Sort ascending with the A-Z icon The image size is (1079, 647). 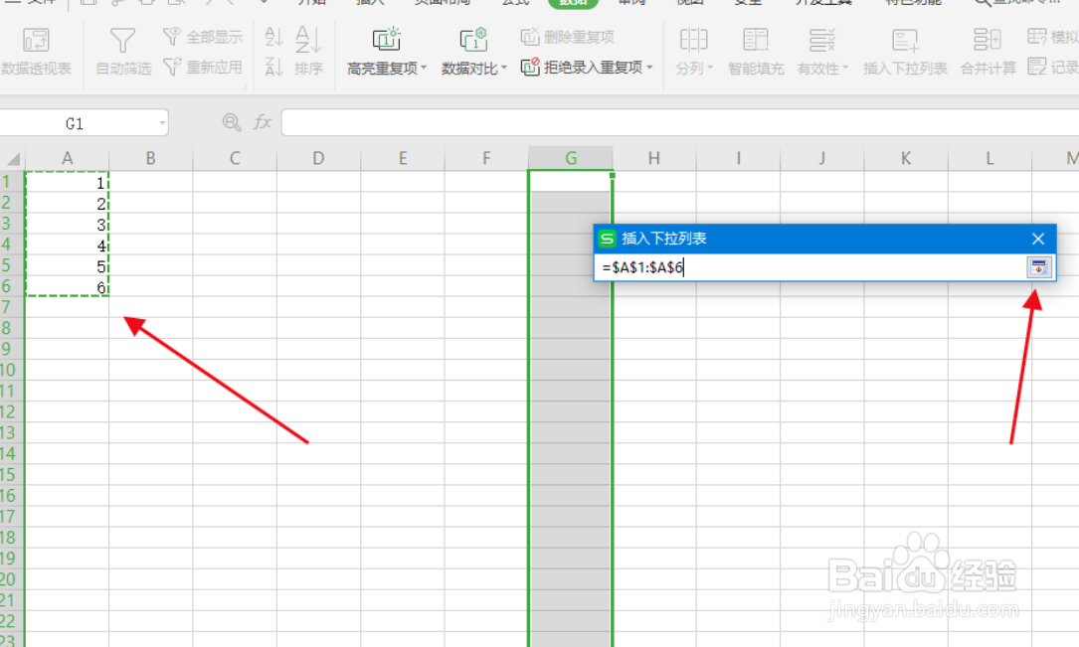[x=273, y=37]
